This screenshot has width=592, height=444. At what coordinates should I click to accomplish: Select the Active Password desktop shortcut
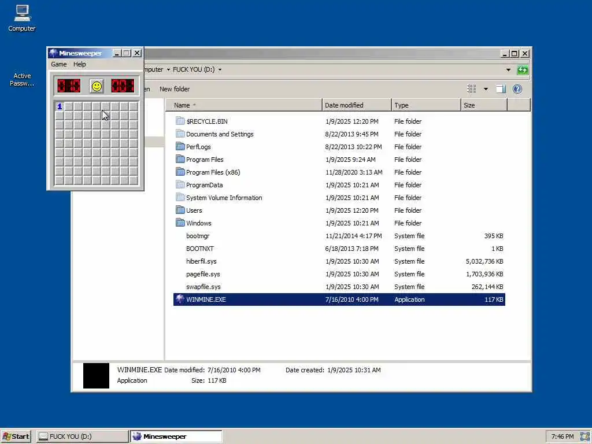coord(22,79)
